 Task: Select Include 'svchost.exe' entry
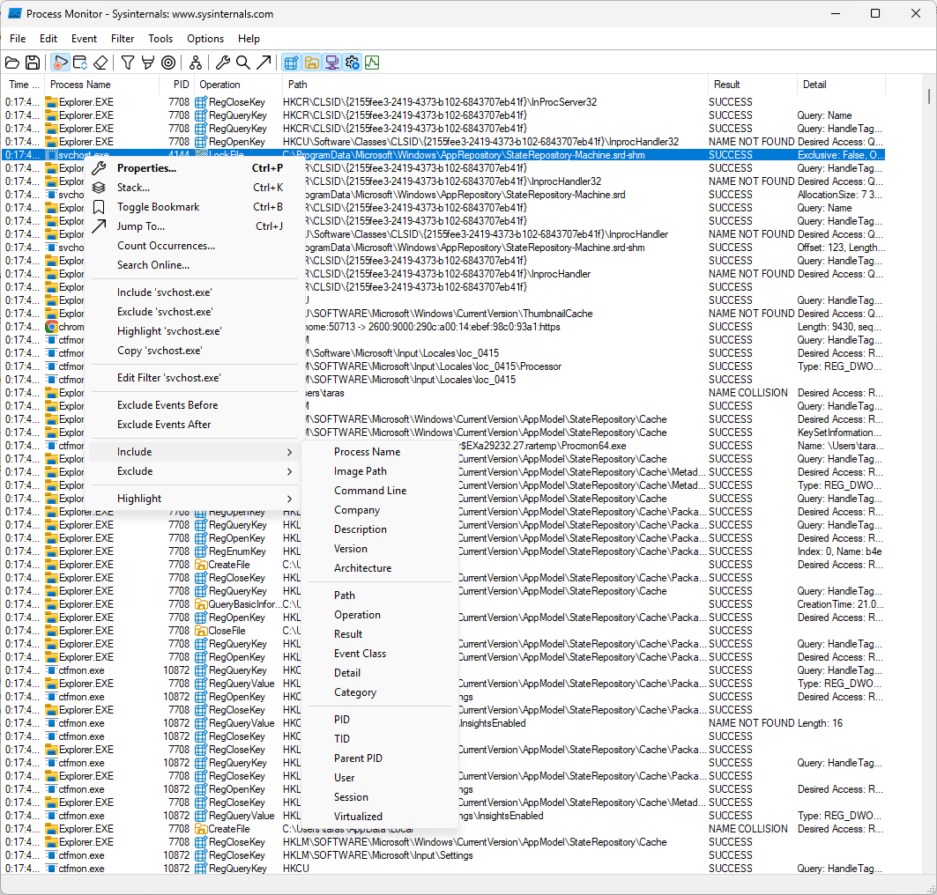pos(194,292)
